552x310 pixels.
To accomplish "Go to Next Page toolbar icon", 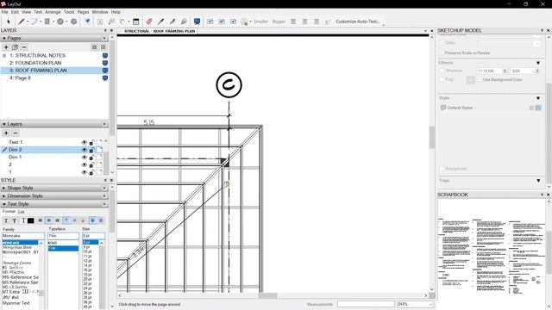I will (233, 22).
